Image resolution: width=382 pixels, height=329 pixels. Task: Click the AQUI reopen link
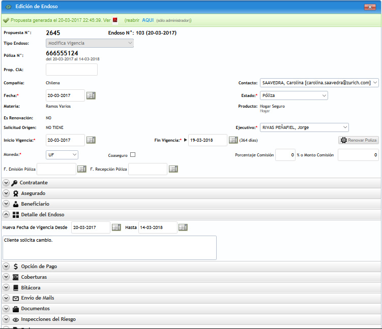click(148, 20)
